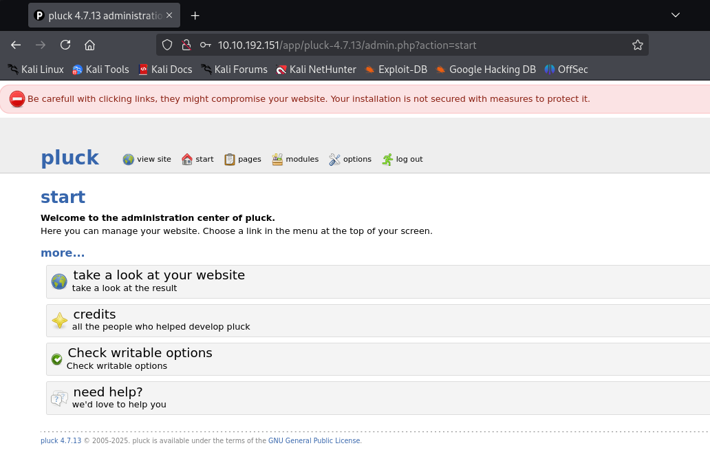Click the green check writable icon
Viewport: 710px width, 459px height.
56,359
